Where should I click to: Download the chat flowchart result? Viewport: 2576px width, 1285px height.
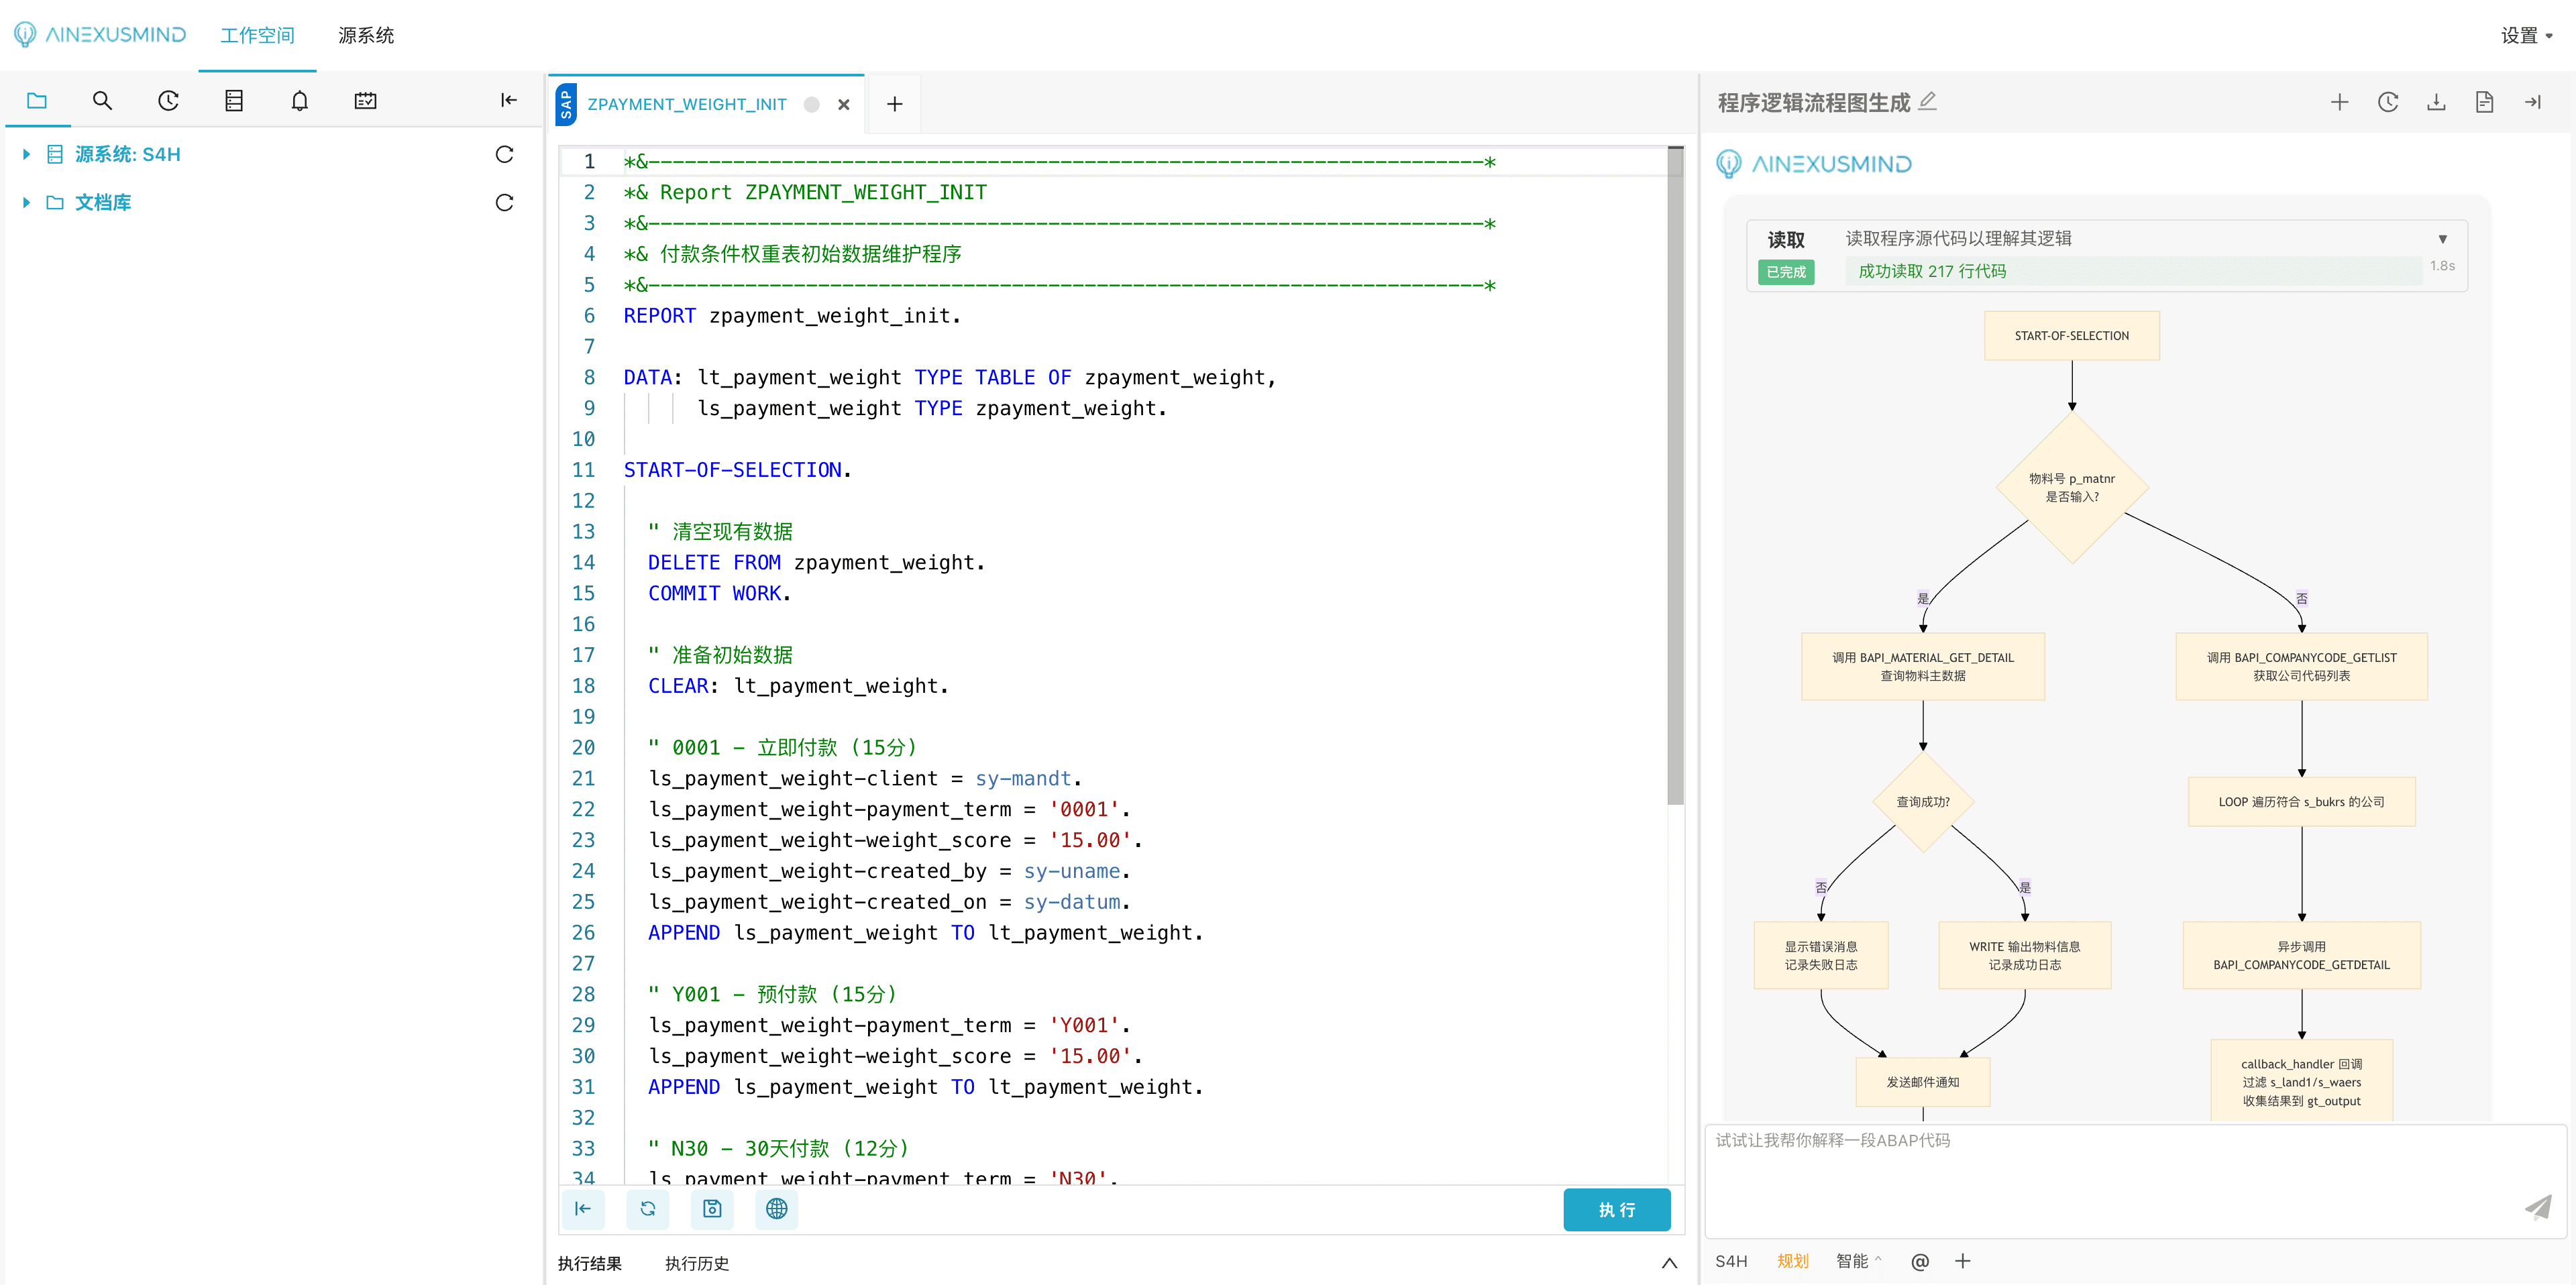(x=2436, y=102)
